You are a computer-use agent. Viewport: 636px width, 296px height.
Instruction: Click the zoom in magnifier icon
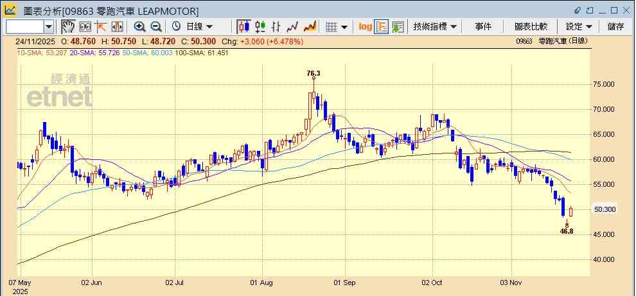coord(139,26)
